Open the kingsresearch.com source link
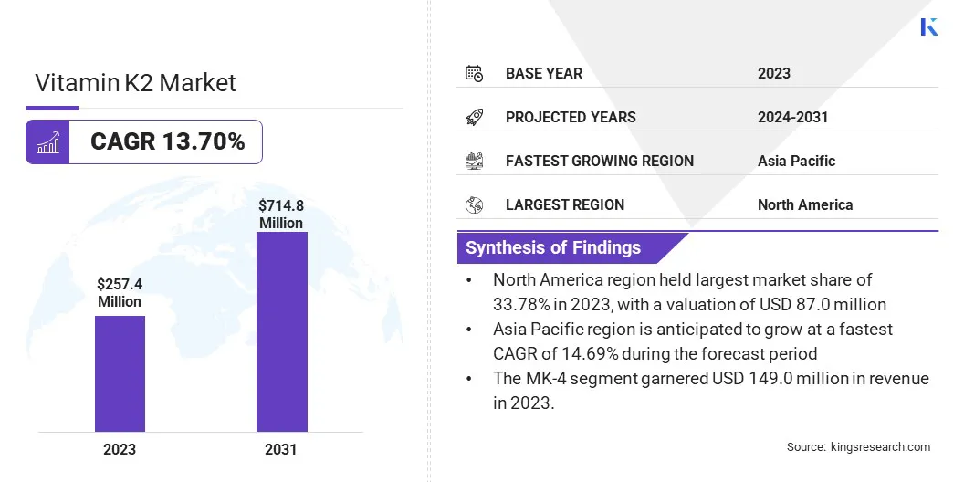The height and width of the screenshot is (482, 964). [880, 447]
